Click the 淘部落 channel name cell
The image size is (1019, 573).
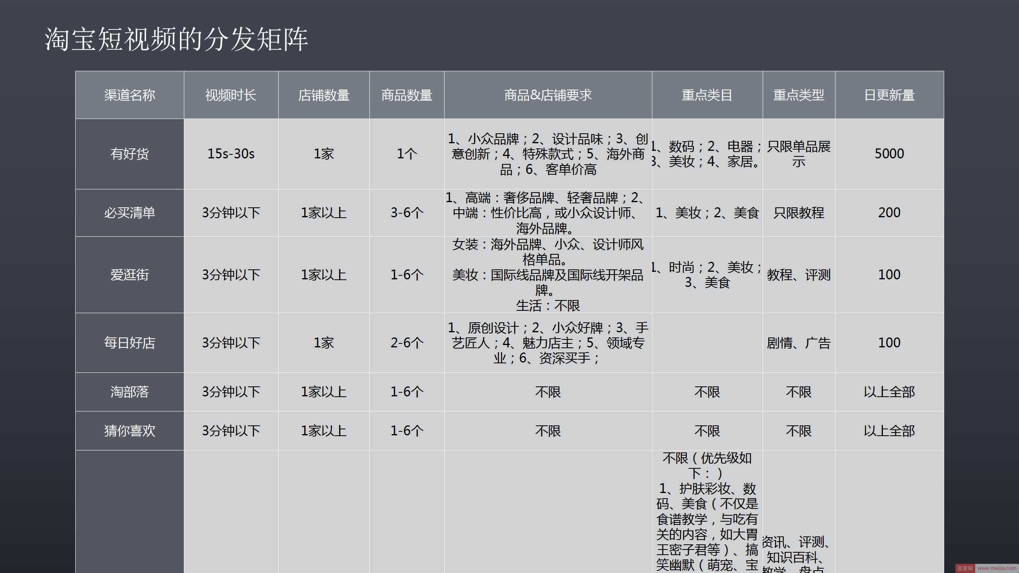[130, 392]
